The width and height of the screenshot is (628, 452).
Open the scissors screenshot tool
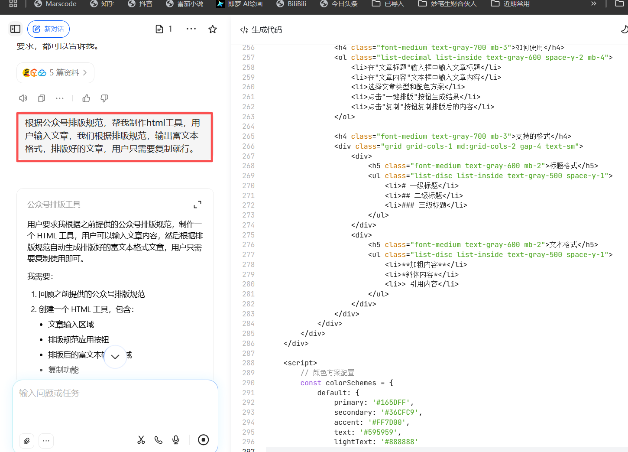tap(141, 440)
